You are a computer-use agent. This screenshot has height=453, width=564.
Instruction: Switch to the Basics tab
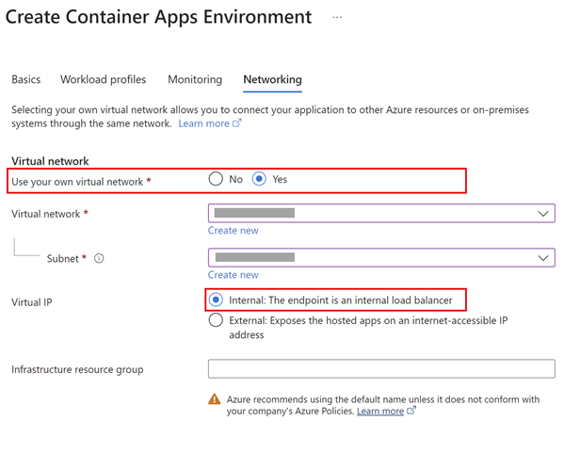pyautogui.click(x=26, y=79)
